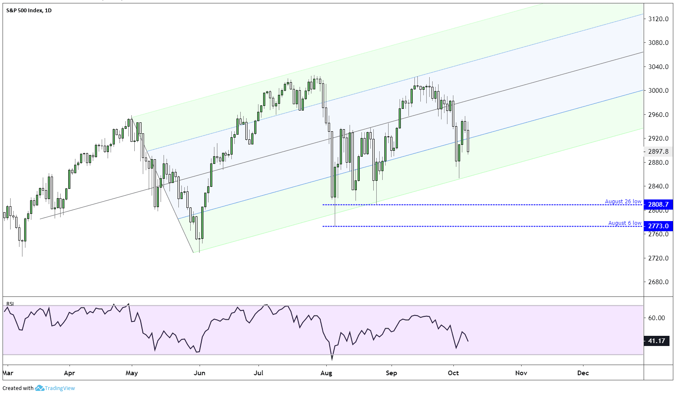Click the Nov date axis label
675x393 pixels.
pos(521,373)
